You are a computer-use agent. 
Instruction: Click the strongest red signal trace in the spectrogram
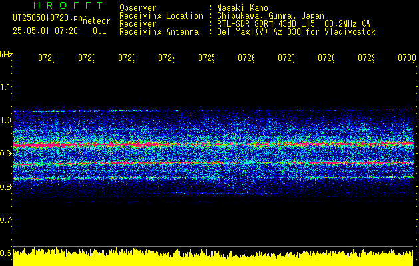tap(213, 144)
